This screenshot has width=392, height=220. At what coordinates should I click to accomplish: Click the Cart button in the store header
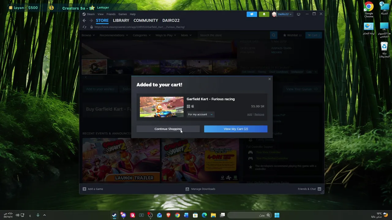[x=314, y=35]
